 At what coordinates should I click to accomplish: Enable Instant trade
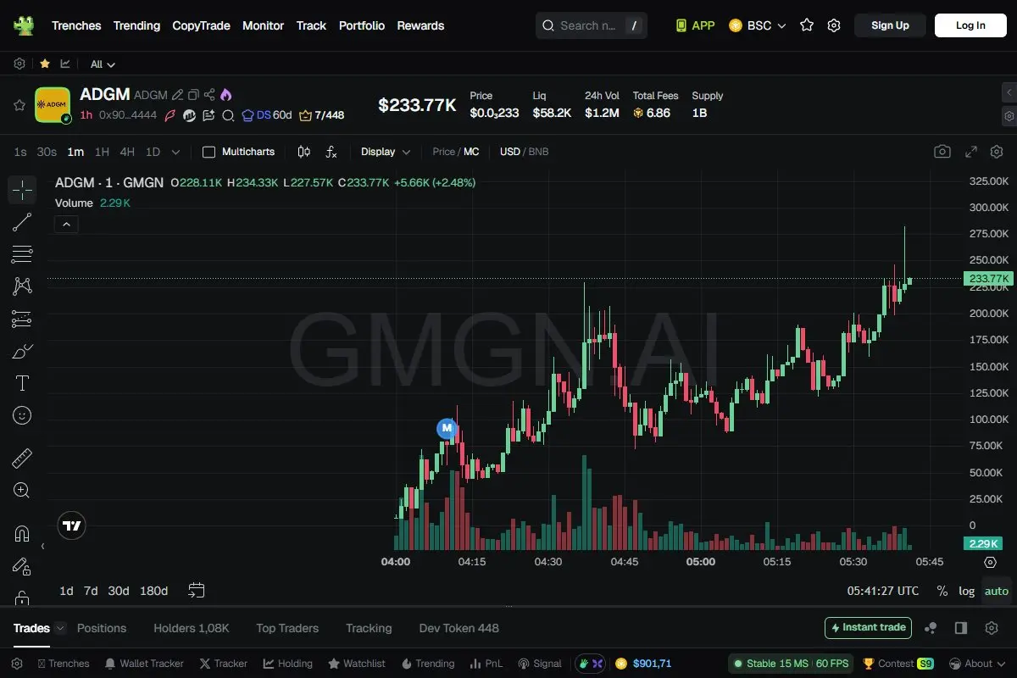pos(868,628)
